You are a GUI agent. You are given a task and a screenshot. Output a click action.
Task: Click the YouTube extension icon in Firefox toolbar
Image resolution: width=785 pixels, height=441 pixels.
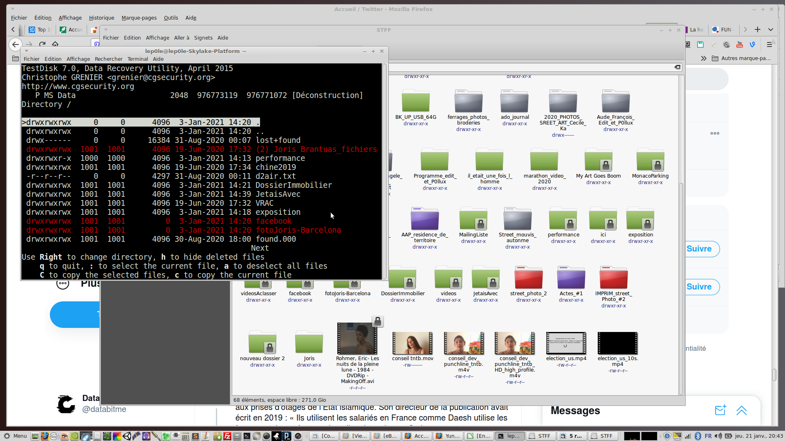(739, 45)
